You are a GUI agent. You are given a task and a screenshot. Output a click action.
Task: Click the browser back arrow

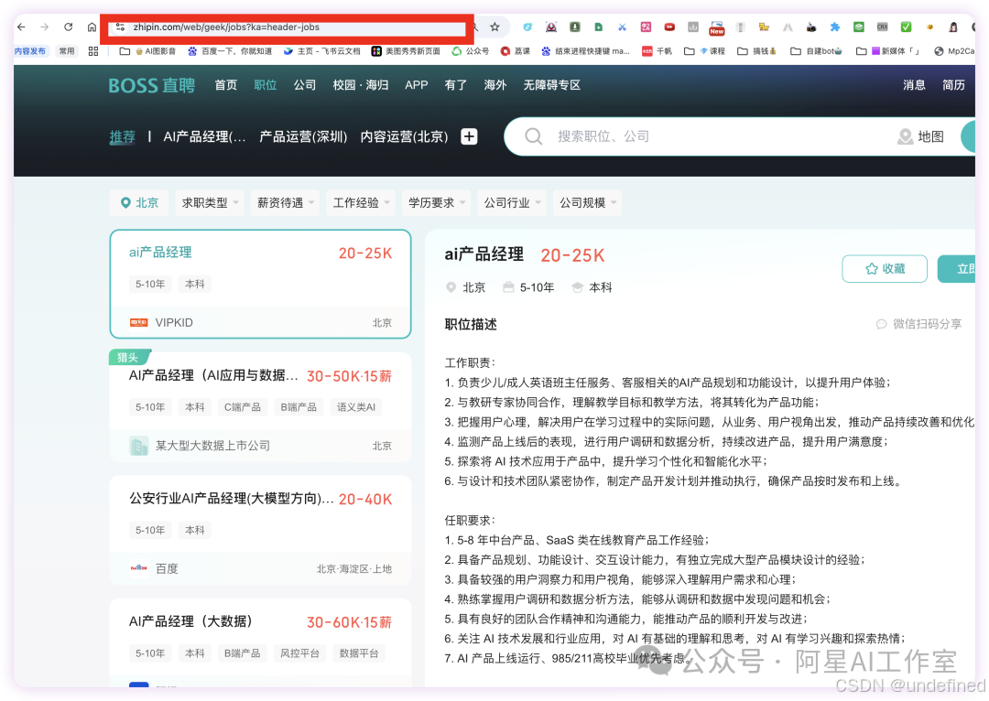(x=20, y=27)
